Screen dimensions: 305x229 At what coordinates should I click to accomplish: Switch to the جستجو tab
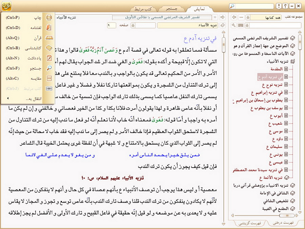(x=171, y=9)
